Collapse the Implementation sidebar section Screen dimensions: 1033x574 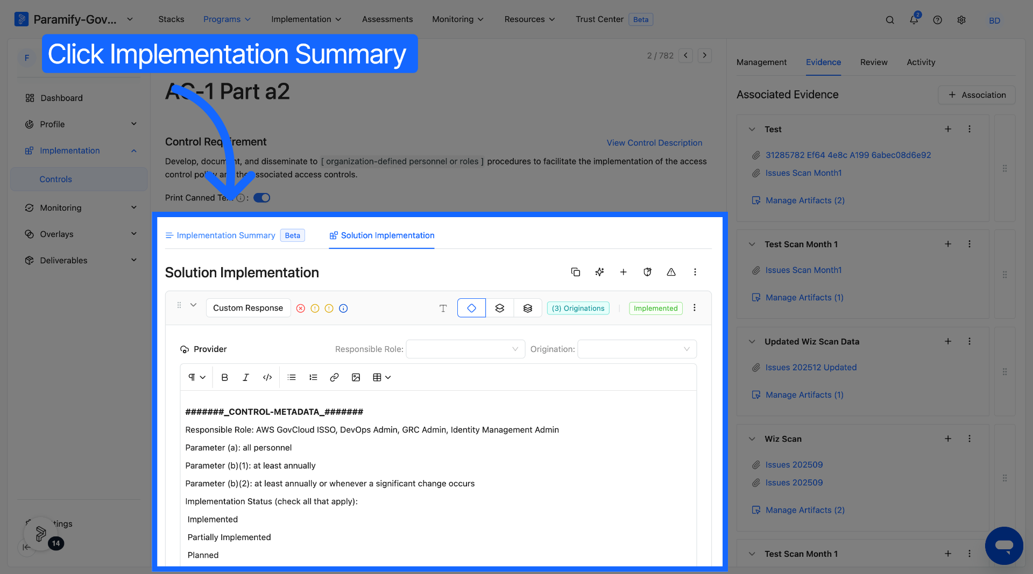134,150
